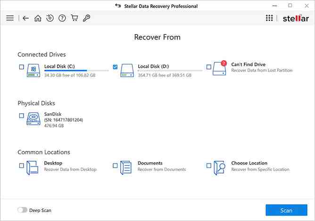315x221 pixels.
Task: Open the nine-dot apps grid
Action: pos(269,18)
